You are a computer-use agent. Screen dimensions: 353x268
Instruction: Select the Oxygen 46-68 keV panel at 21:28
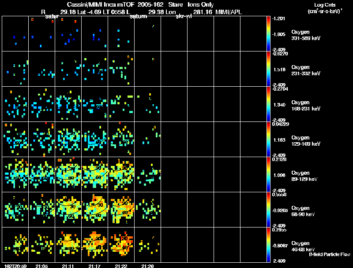(148, 245)
